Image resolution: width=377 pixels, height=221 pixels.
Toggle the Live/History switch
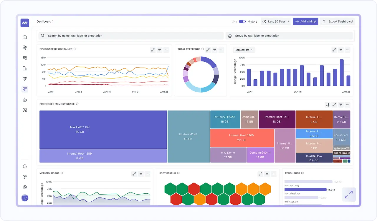pyautogui.click(x=242, y=21)
